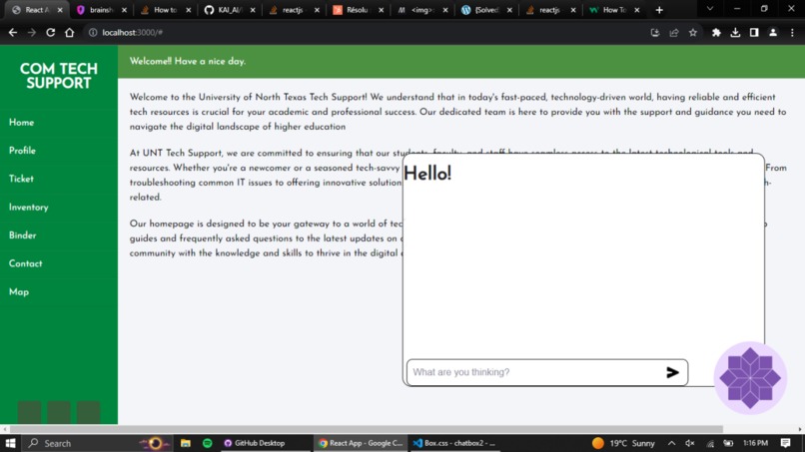Switch to the {Solved WordPress tab
Viewport: 805px width, 452px height.
(485, 10)
